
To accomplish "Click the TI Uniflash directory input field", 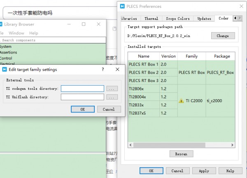I will [x=82, y=97].
